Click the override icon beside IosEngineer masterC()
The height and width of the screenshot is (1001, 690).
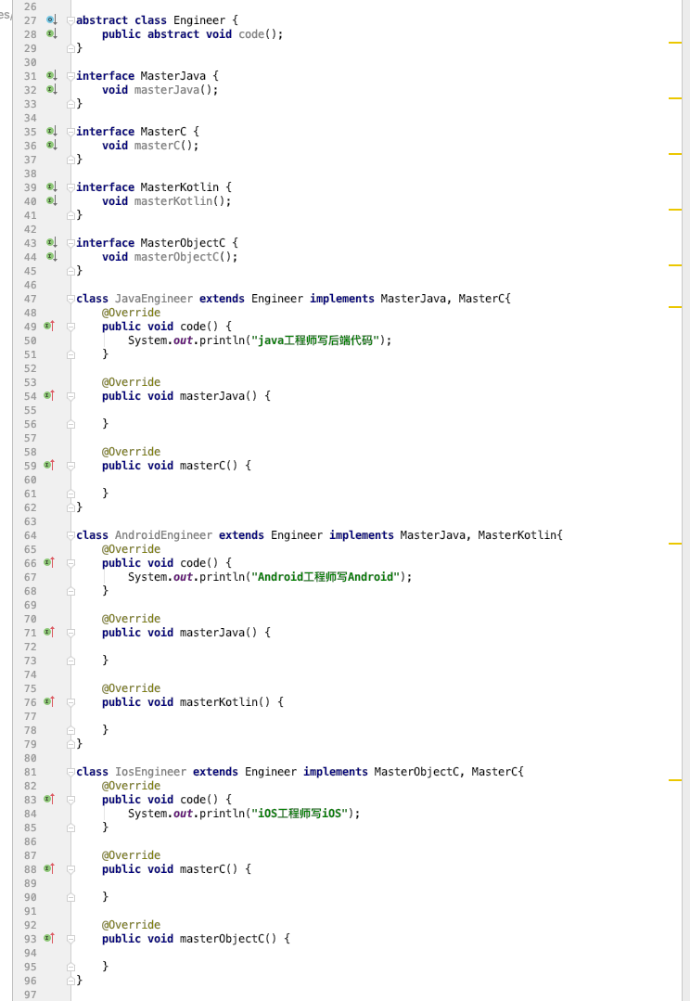tap(49, 868)
